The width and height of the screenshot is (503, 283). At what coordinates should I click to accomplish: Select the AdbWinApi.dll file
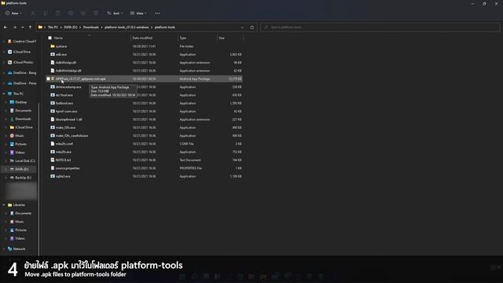point(66,63)
